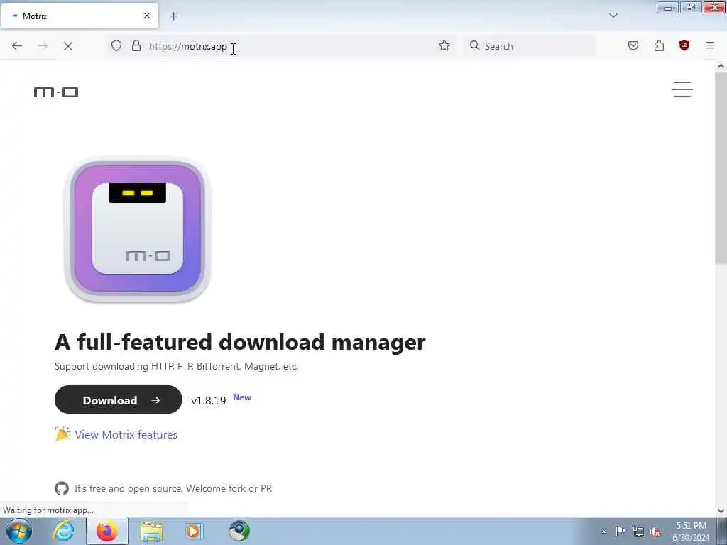
Task: Launch Internet Explorer from taskbar
Action: tap(63, 531)
